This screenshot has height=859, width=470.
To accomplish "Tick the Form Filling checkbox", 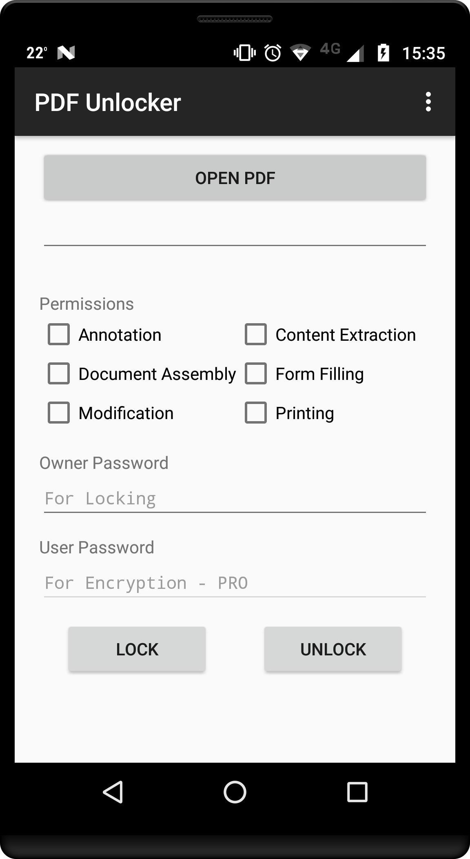I will point(256,374).
